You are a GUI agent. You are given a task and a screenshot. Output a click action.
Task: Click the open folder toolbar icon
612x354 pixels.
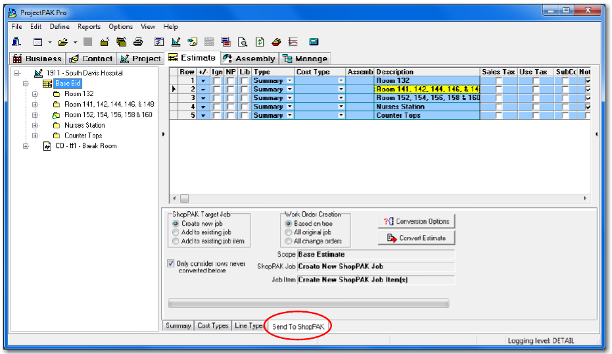(x=62, y=42)
